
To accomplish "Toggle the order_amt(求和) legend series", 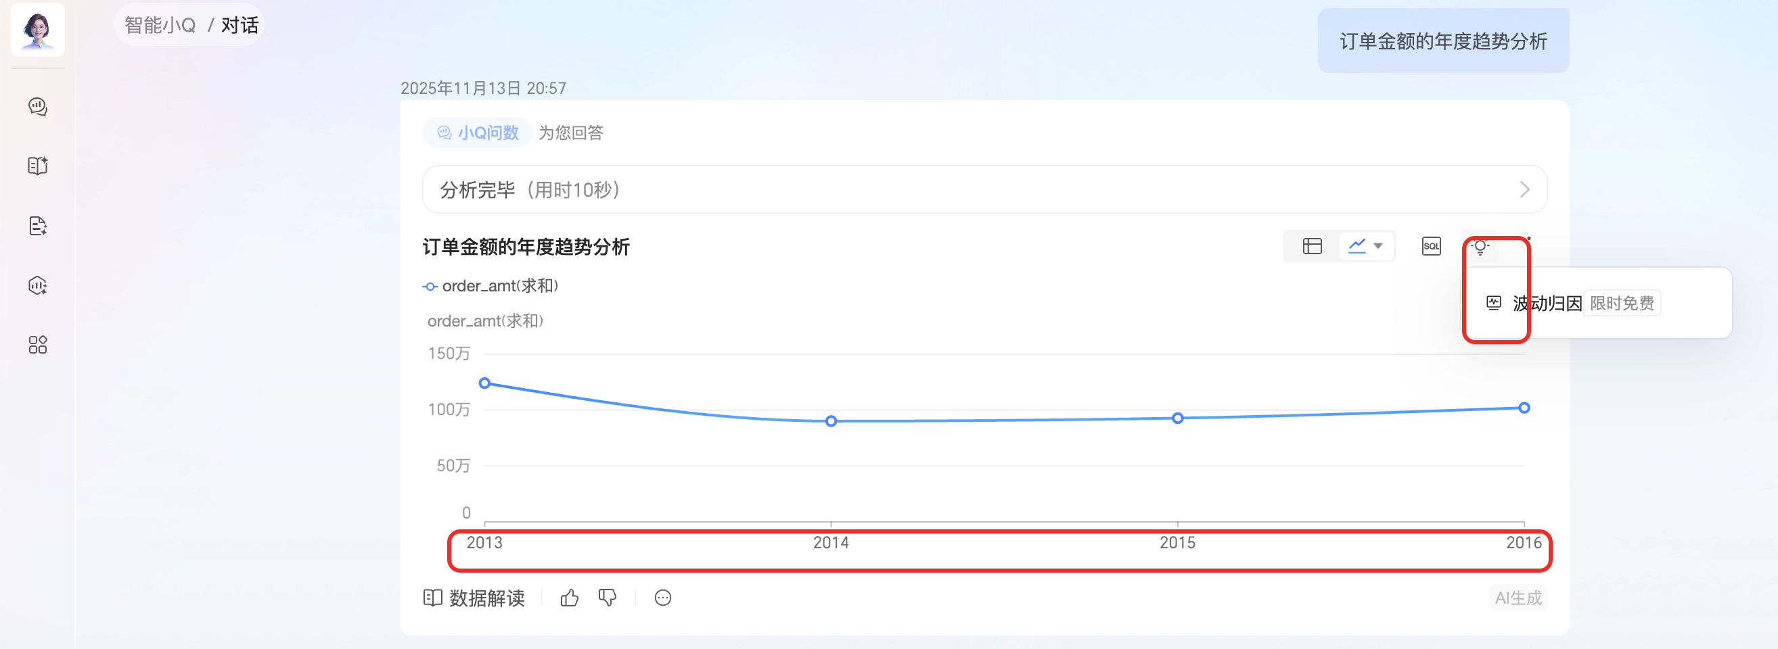I will [x=490, y=286].
